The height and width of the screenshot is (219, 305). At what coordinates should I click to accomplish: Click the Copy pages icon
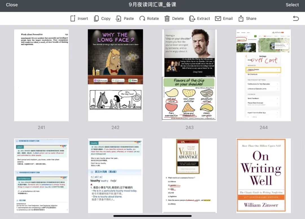[96, 18]
